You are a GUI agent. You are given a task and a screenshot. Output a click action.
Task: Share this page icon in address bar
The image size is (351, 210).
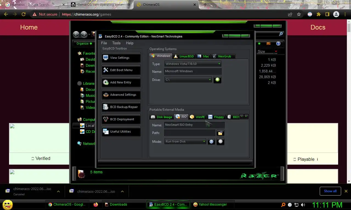[290, 14]
